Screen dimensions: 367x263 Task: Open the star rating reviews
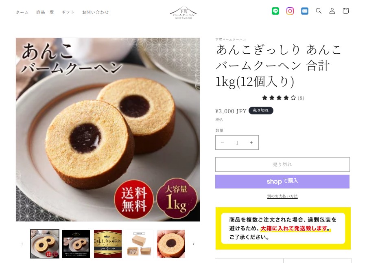click(x=283, y=98)
